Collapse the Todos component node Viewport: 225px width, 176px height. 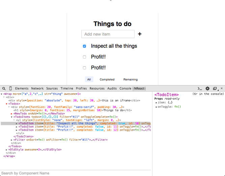coord(6,104)
